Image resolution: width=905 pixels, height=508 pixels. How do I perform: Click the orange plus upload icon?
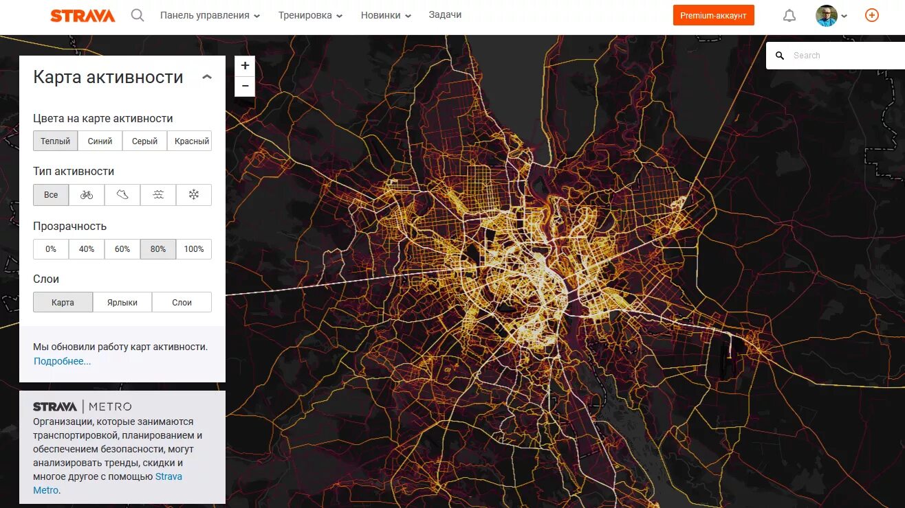click(x=872, y=15)
